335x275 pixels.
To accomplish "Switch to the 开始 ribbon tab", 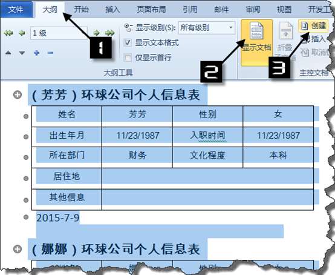I will pyautogui.click(x=81, y=10).
